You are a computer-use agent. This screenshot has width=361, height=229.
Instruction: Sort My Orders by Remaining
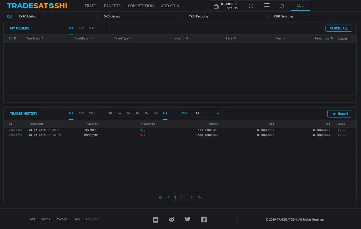click(324, 38)
